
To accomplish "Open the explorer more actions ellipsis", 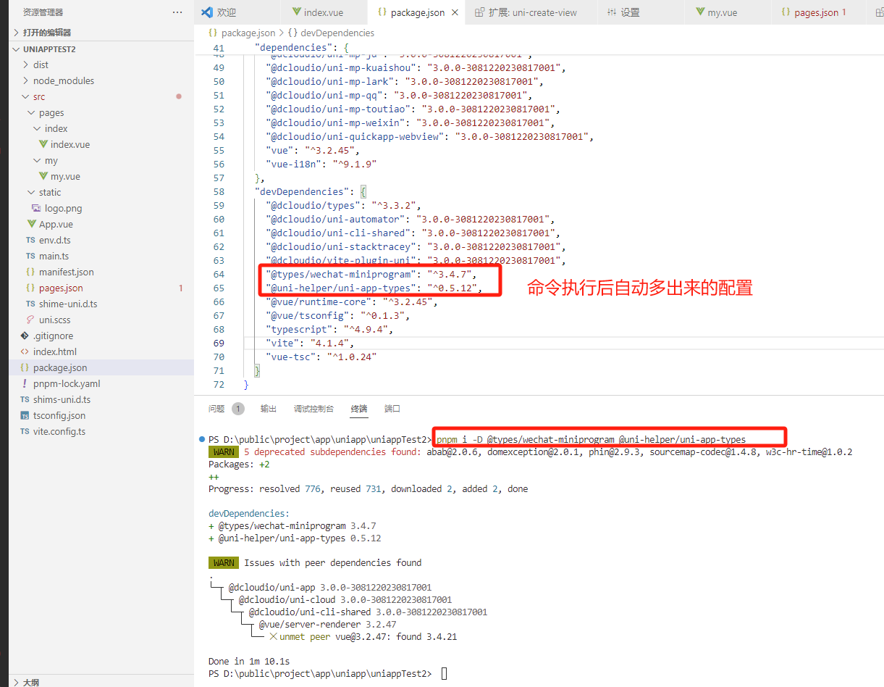I will pos(177,12).
